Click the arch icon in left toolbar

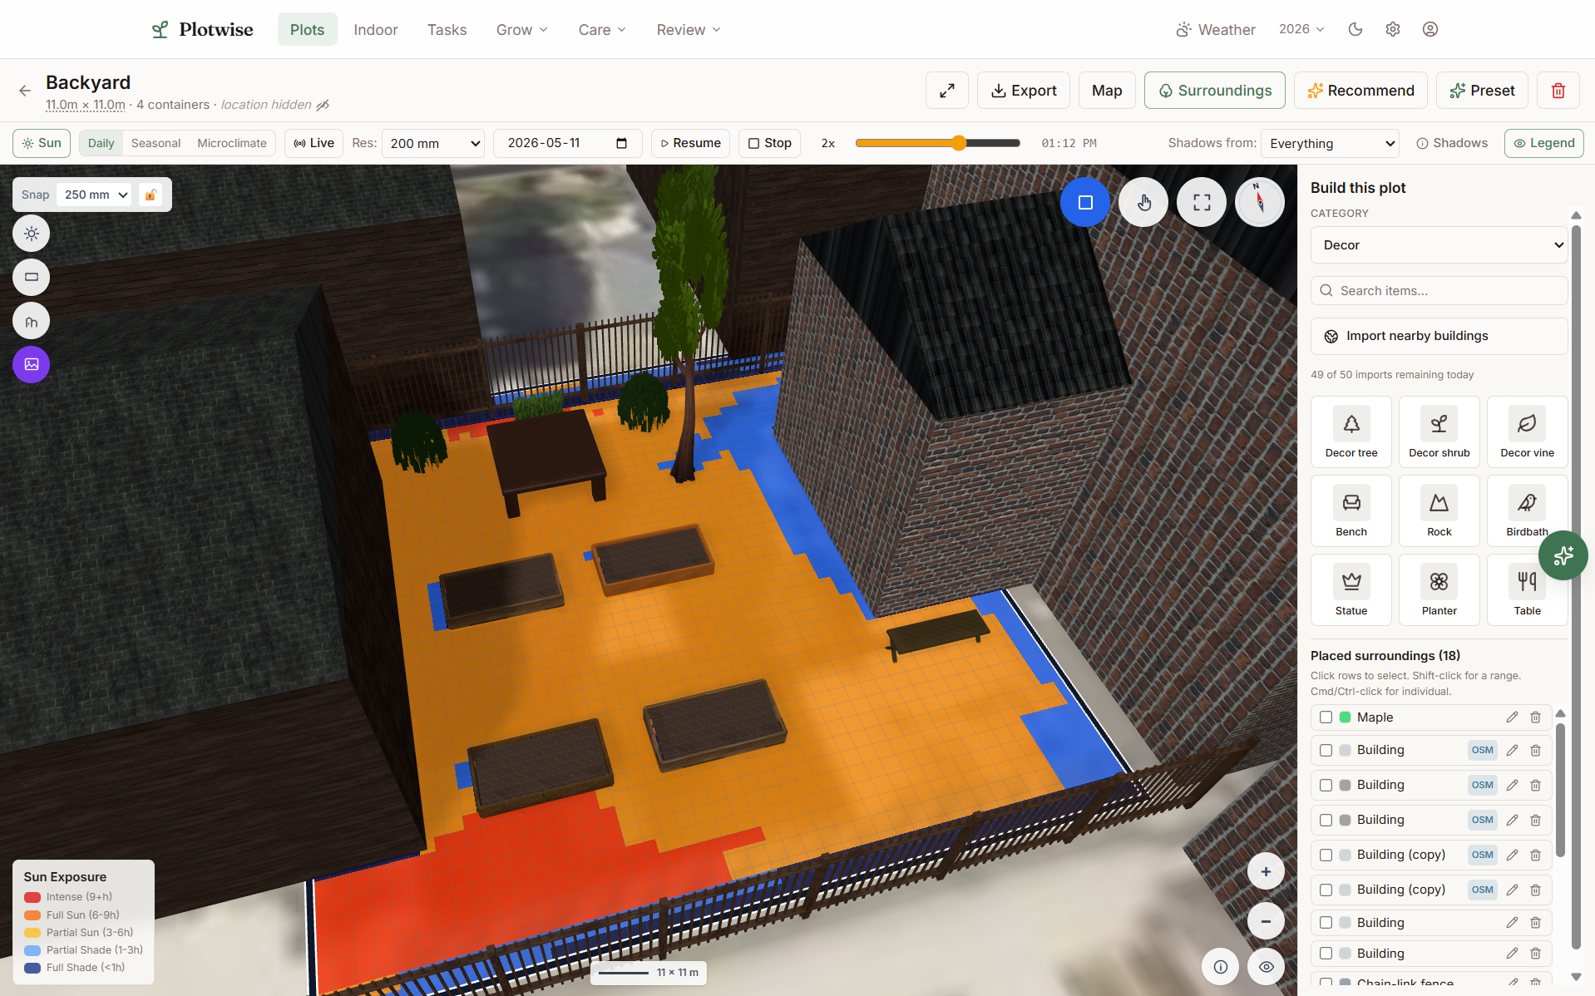pos(32,321)
